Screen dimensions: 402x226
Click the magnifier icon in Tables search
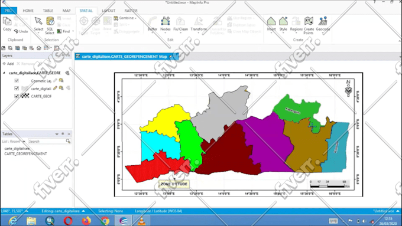click(x=68, y=141)
